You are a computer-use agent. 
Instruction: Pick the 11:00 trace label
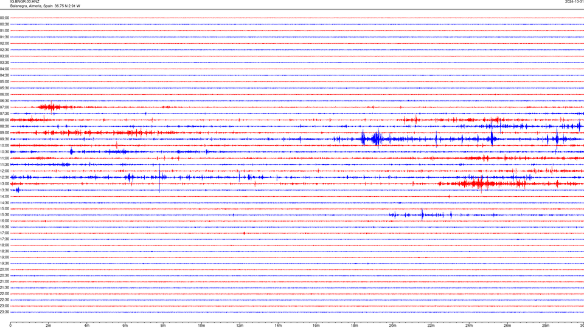[x=4, y=158]
